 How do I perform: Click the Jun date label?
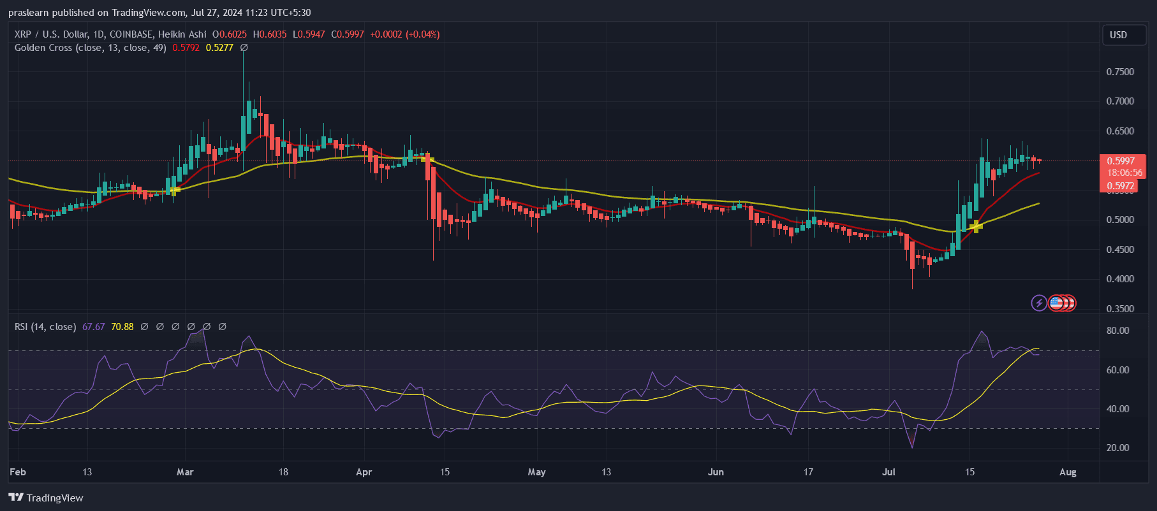click(x=716, y=472)
